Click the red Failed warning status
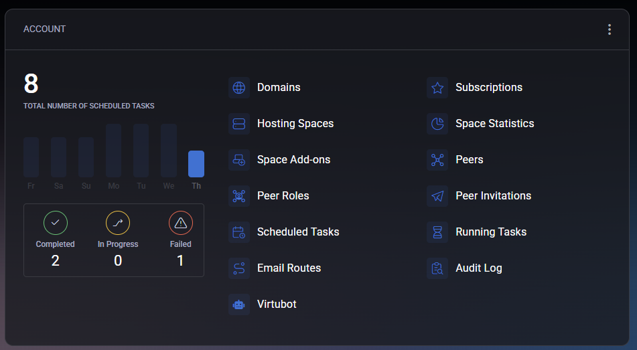Screen dimensions: 637x350 [x=180, y=223]
